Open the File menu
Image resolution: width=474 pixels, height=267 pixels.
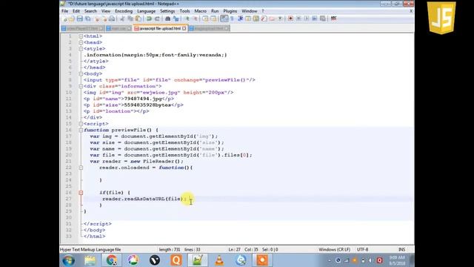(x=64, y=11)
